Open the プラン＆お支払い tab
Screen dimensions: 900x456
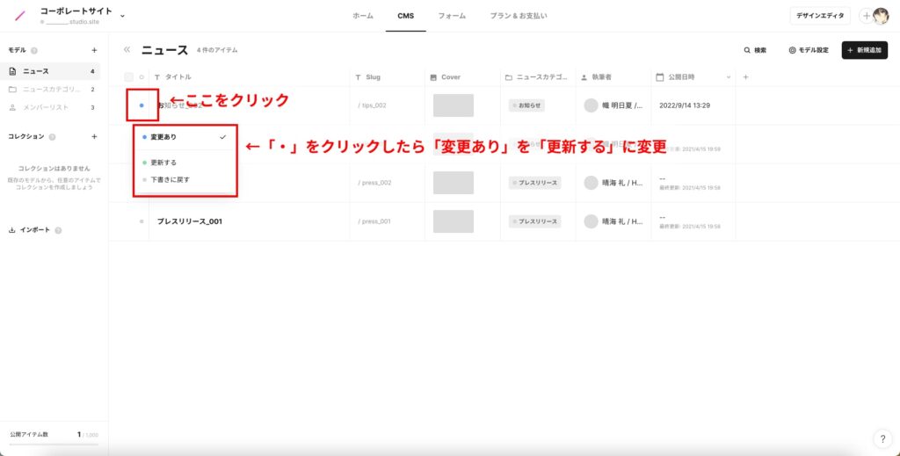[519, 16]
